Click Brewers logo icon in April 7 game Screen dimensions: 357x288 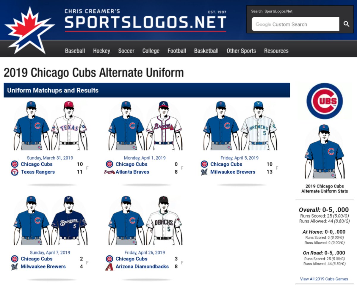[15, 267]
